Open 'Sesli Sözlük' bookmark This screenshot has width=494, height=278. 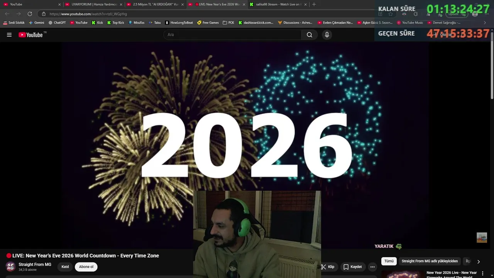point(14,23)
